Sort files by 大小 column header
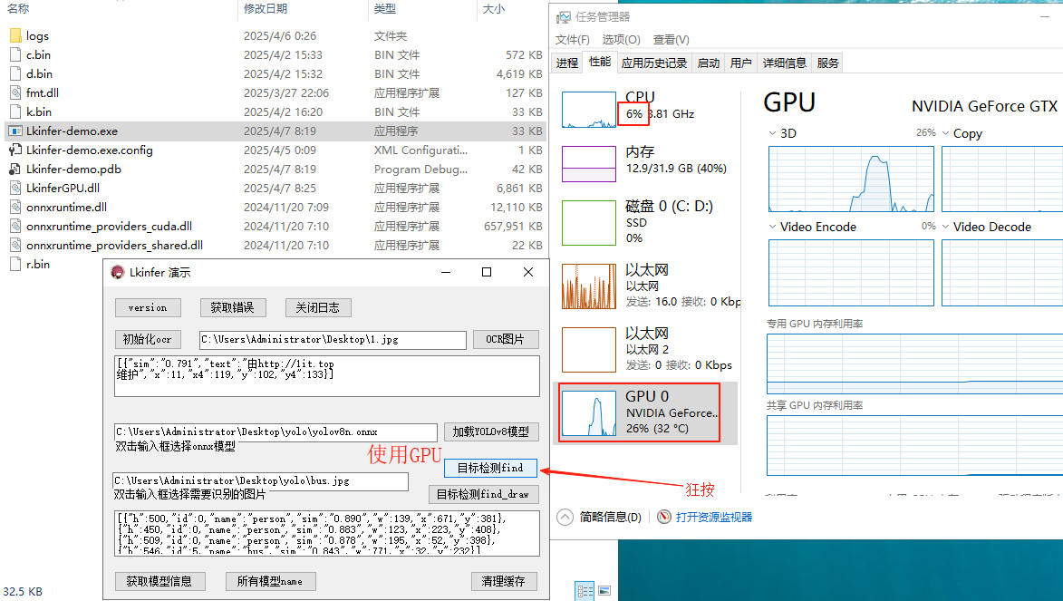This screenshot has height=601, width=1063. pyautogui.click(x=494, y=9)
